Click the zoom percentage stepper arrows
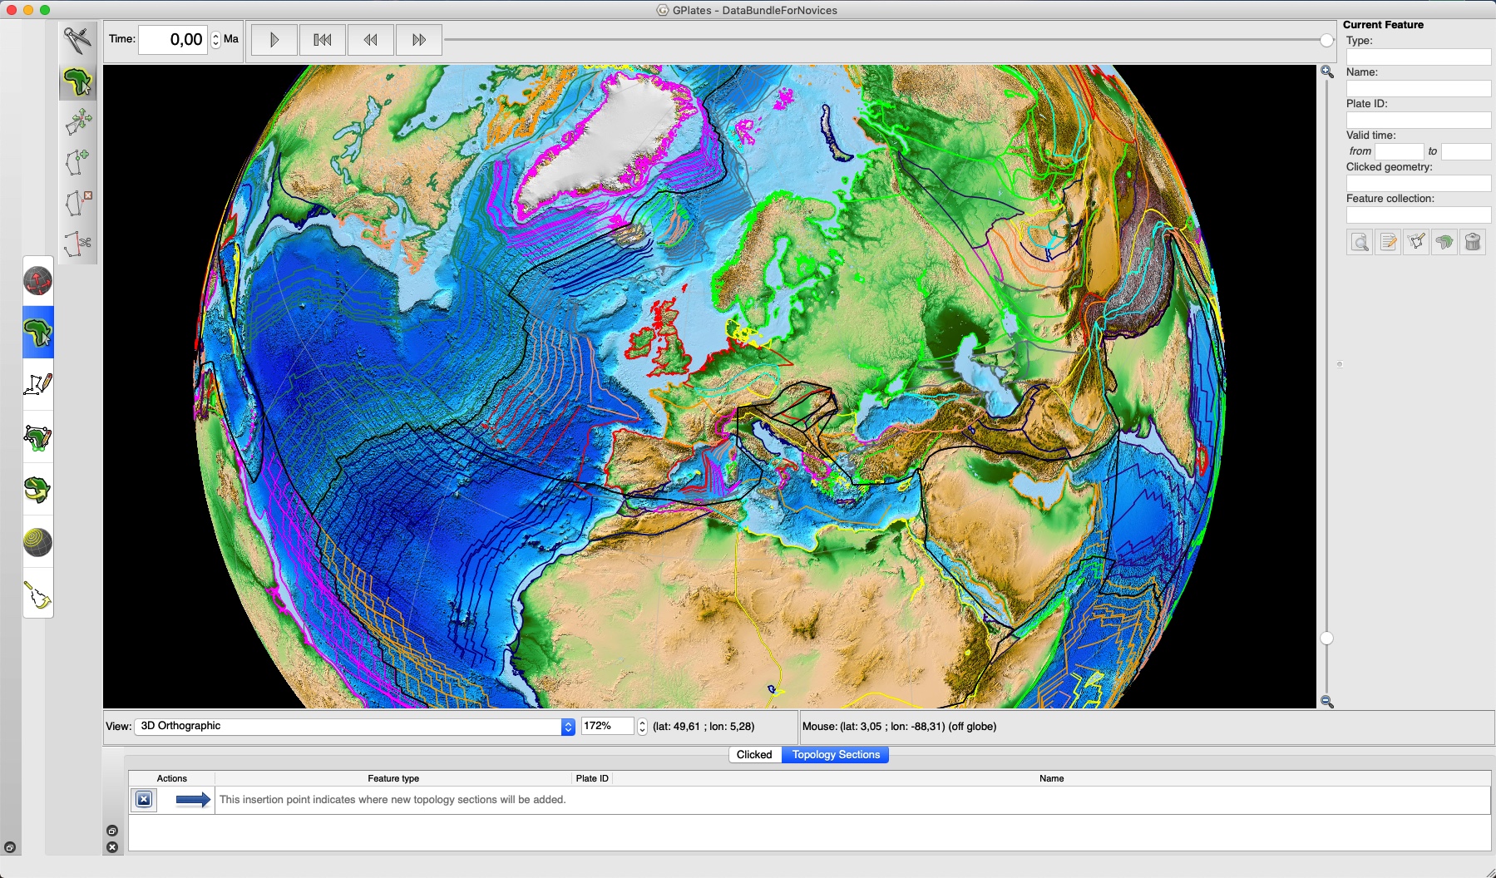Screen dimensions: 1496x878 coord(642,727)
